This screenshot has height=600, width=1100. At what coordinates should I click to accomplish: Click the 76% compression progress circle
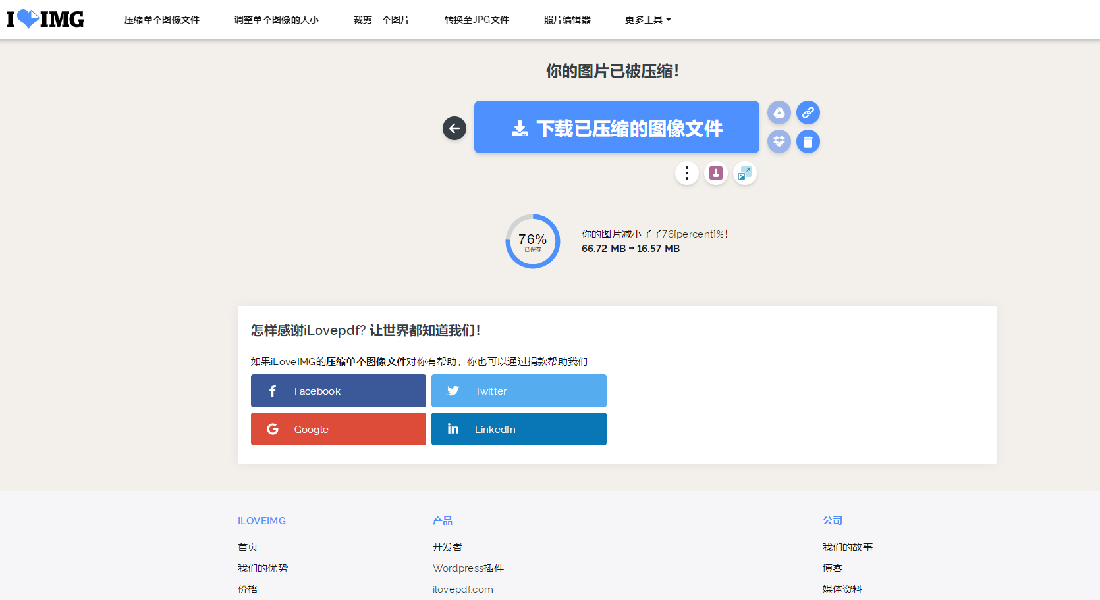(x=533, y=241)
